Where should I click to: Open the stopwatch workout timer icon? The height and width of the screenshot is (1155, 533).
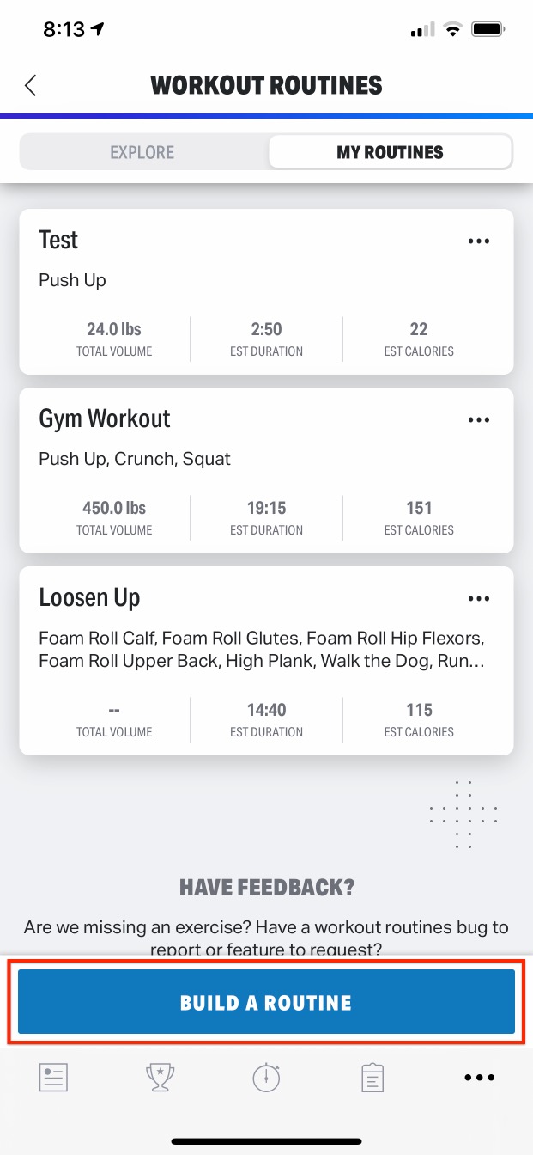pos(266,1077)
